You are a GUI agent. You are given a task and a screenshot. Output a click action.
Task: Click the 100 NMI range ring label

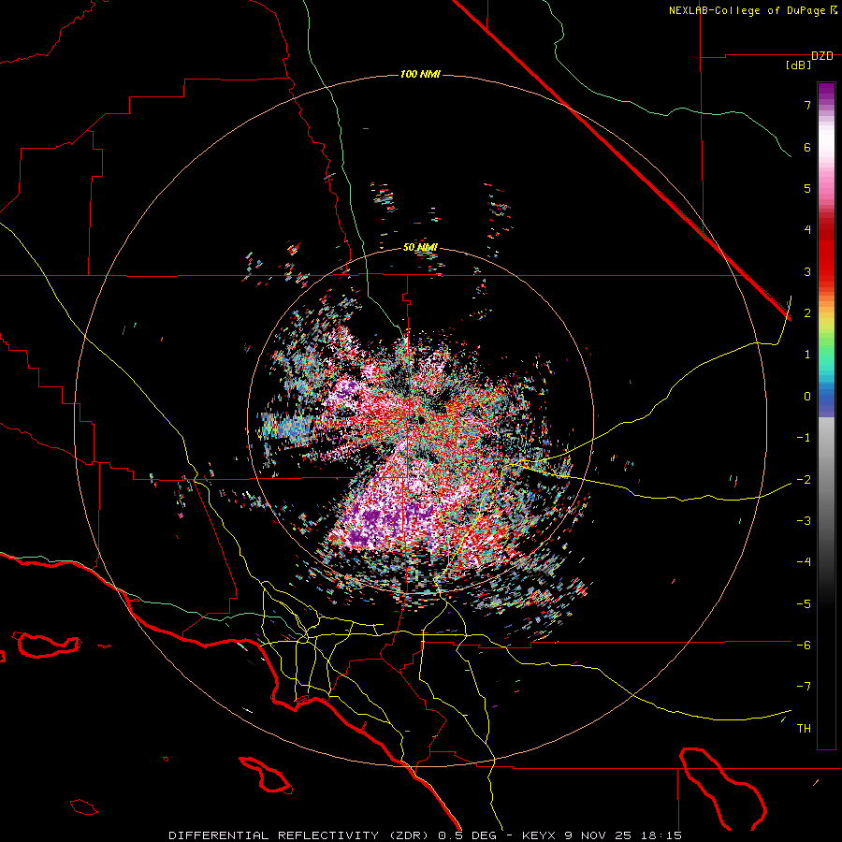pyautogui.click(x=420, y=74)
